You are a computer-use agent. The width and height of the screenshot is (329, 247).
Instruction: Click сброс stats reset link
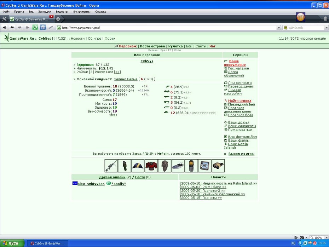coord(113,115)
